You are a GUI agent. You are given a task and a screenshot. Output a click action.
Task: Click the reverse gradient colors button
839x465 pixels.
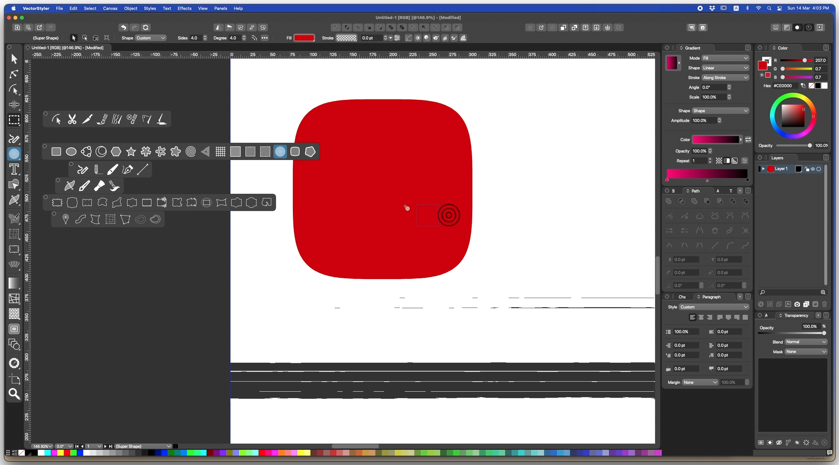pos(748,140)
